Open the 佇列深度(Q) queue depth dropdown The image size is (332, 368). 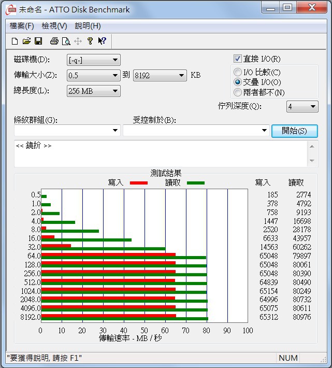302,107
